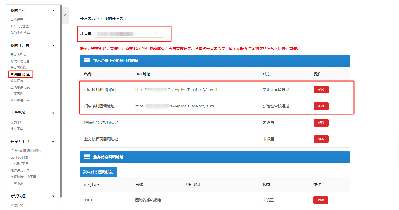
Task: Click 修改 for 门店映射回调地址
Action: tap(321, 106)
